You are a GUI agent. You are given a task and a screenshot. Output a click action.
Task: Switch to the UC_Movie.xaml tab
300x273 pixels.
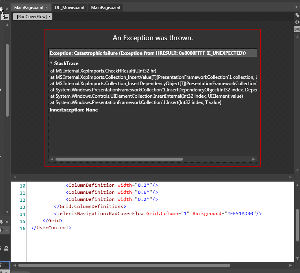click(69, 7)
